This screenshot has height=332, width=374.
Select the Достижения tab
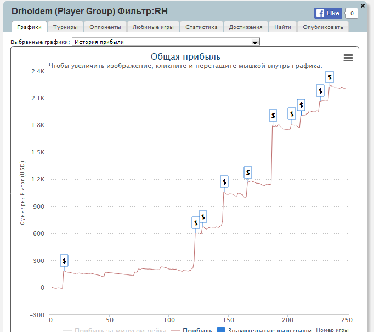click(x=246, y=27)
